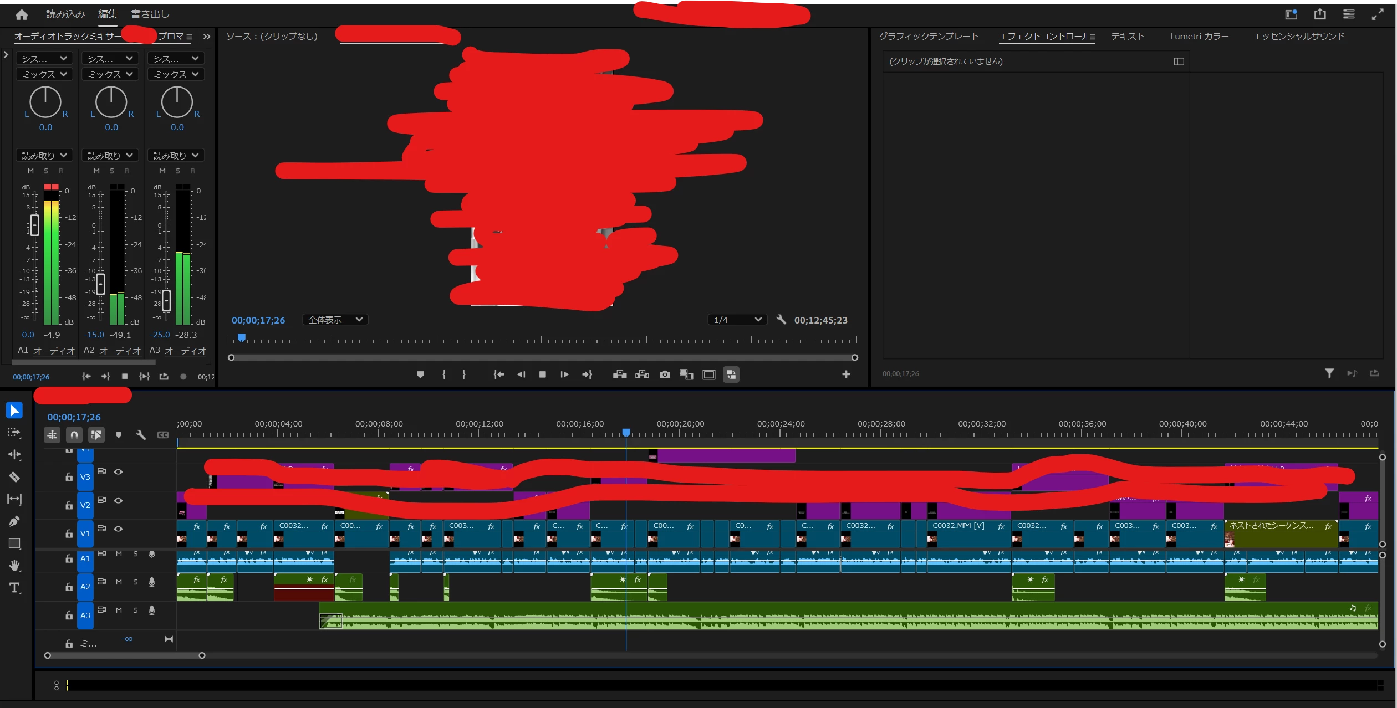1397x708 pixels.
Task: Click the stop playback button in the program monitor
Action: click(542, 375)
